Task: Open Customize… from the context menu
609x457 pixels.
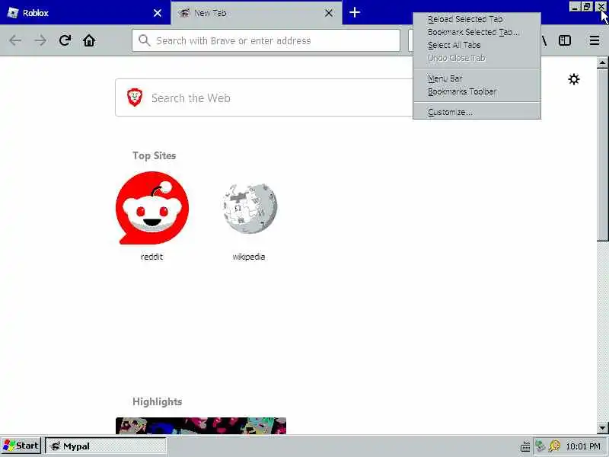Action: tap(477, 112)
